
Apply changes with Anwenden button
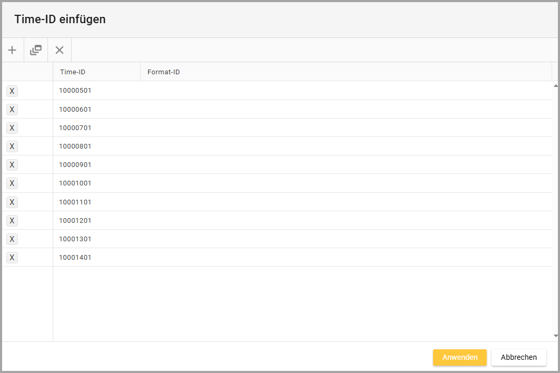pos(459,357)
